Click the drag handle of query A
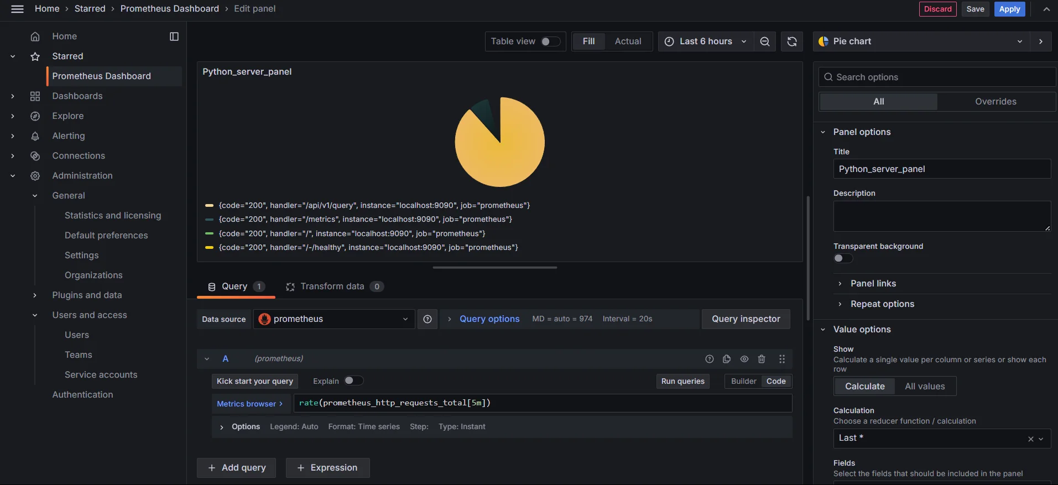 pos(782,359)
